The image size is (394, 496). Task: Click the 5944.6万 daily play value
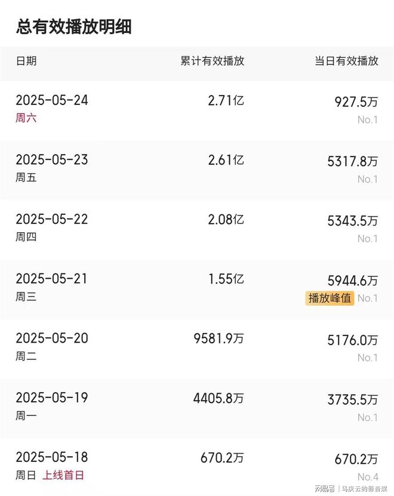(x=352, y=281)
